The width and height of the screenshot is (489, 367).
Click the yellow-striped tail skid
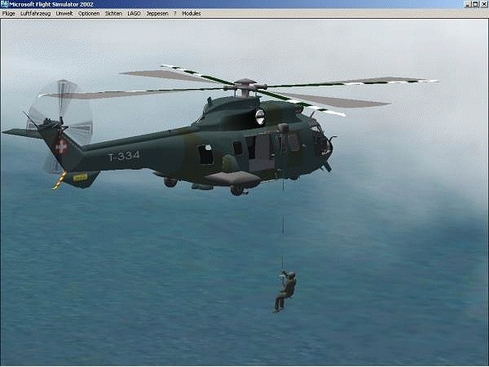(x=59, y=181)
